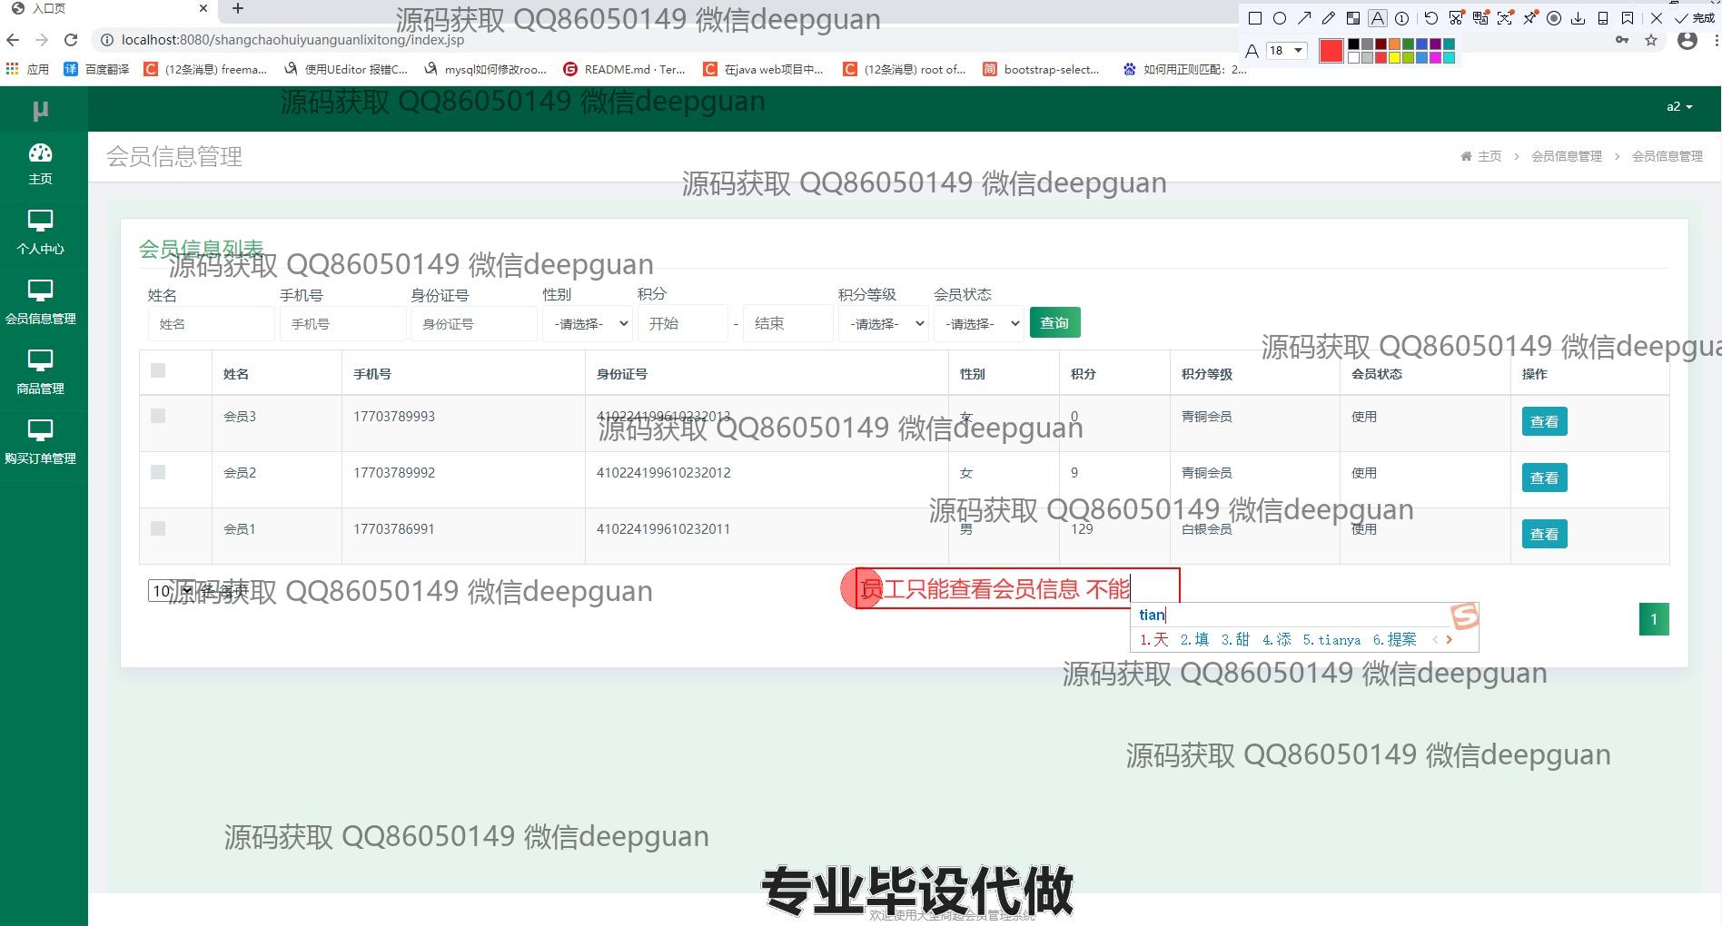Save screenshot using the download icon

pos(1578,18)
